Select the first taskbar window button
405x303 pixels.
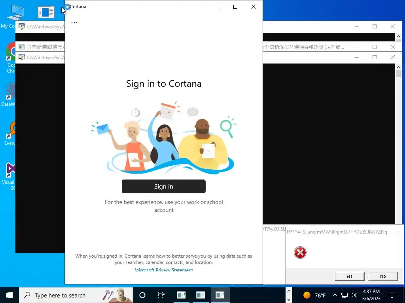click(x=181, y=295)
